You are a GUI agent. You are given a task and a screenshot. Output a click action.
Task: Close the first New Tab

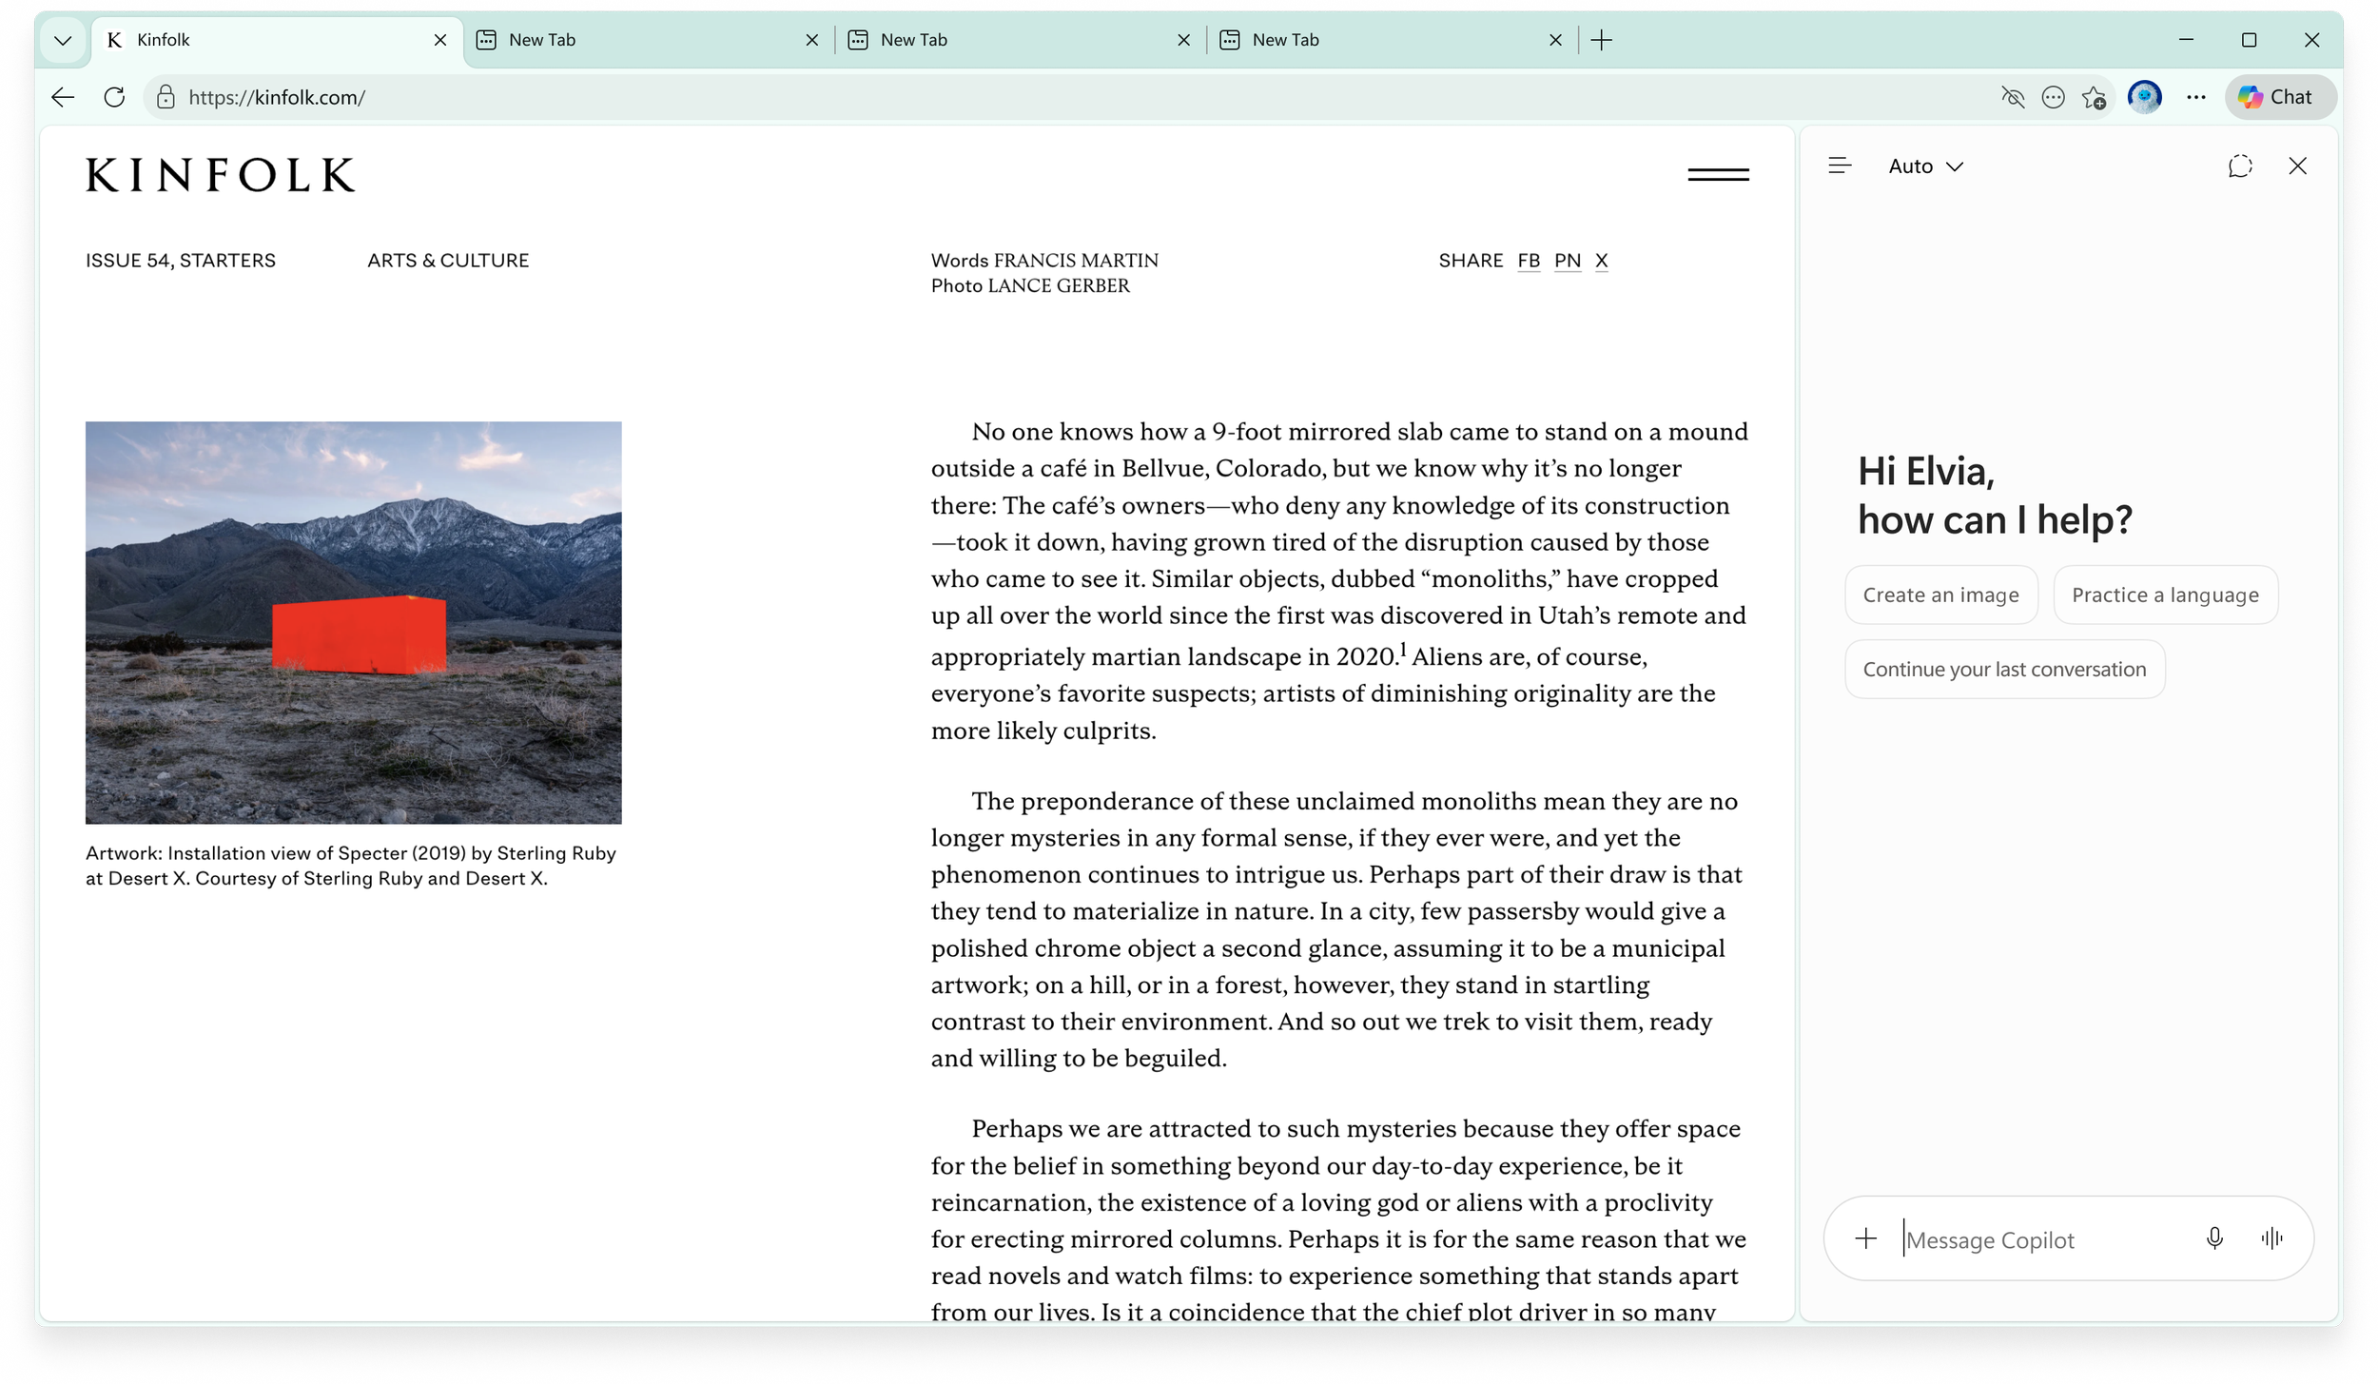pyautogui.click(x=811, y=40)
